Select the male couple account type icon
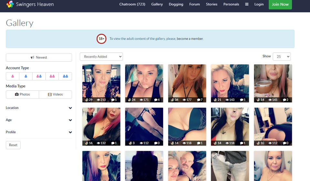The image size is (310, 181). point(65,76)
